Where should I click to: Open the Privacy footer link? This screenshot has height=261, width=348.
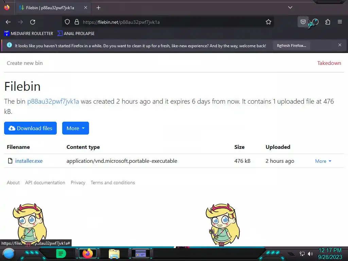pyautogui.click(x=78, y=182)
